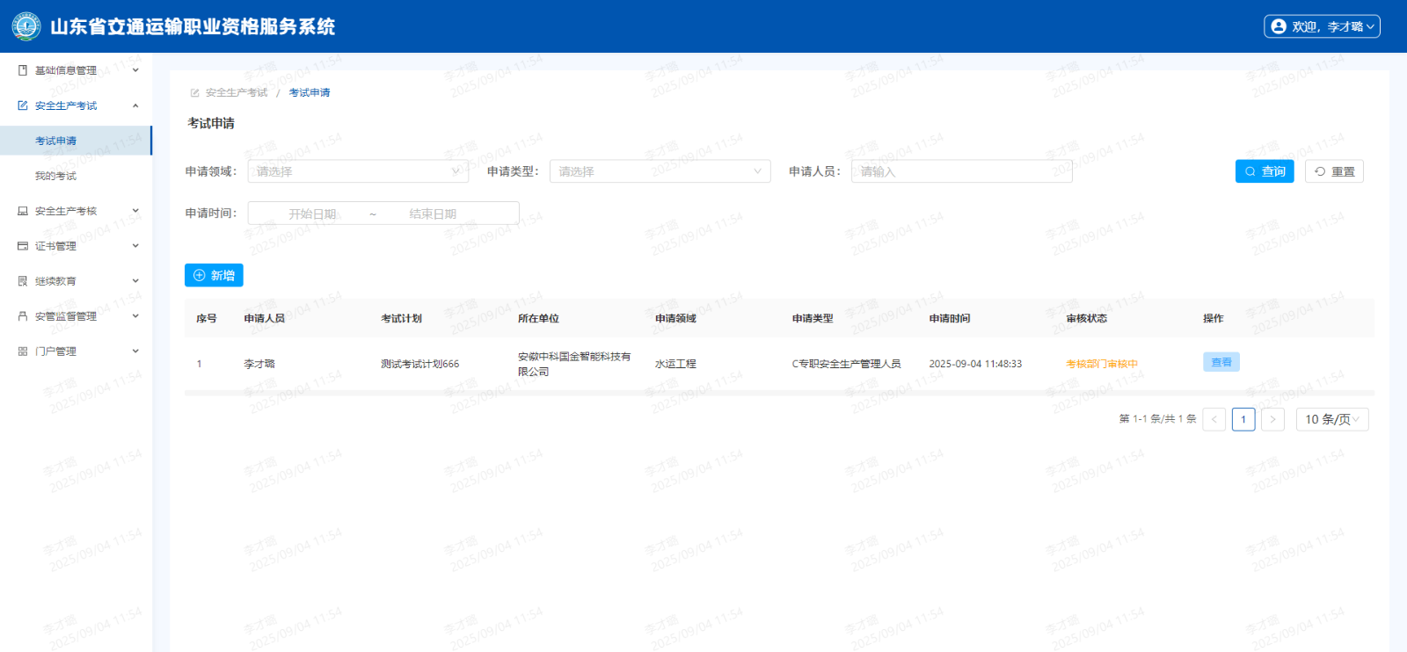Screen dimensions: 1407x652
Task: Open the 安全生产考核 sidebar menu
Action: (76, 211)
